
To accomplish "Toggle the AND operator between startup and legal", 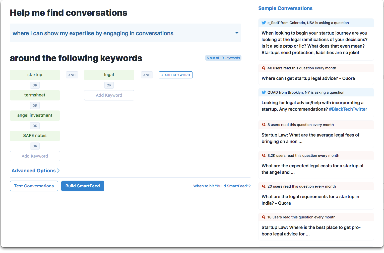I will pos(72,75).
